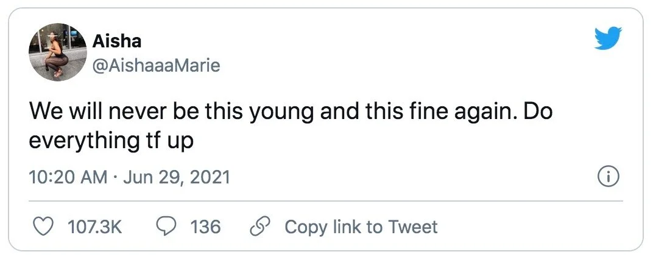Click "everything tf up" tweet line
This screenshot has width=656, height=266.
111,141
